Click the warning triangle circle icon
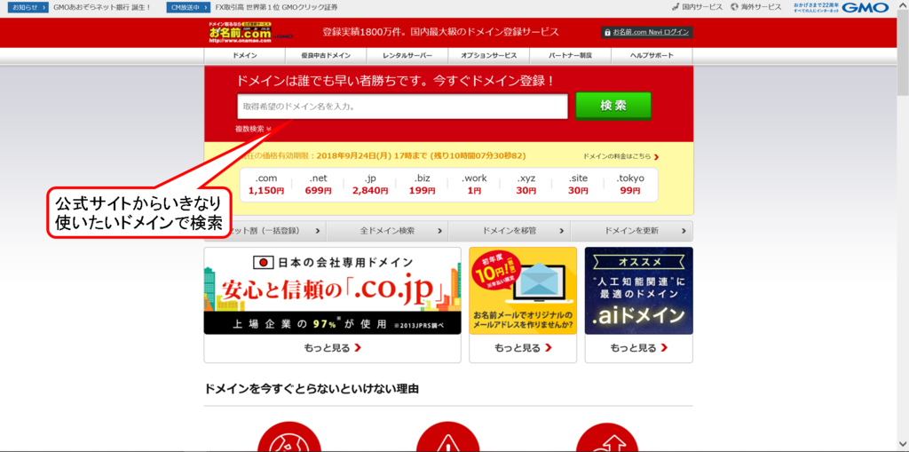The image size is (909, 452). tap(447, 438)
